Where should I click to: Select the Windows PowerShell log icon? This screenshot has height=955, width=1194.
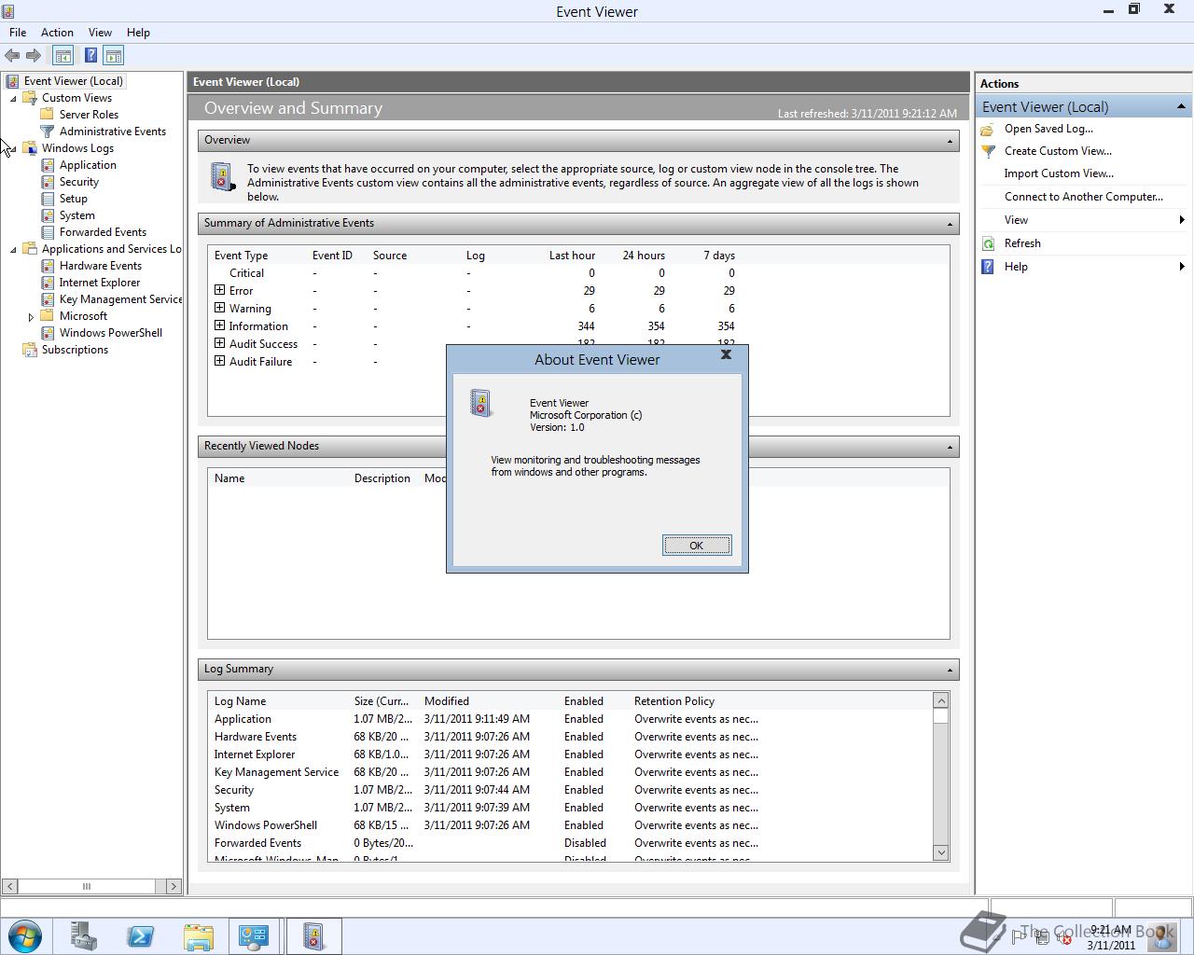48,333
